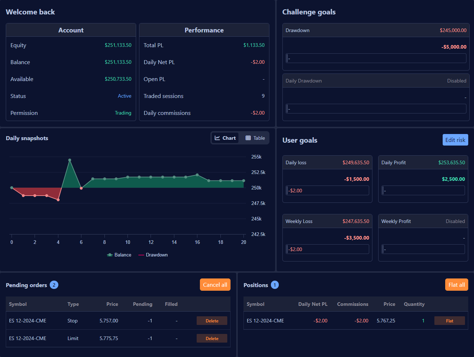Click the Drawdown progress bar in Challenge goals
The width and height of the screenshot is (474, 357).
pyautogui.click(x=376, y=58)
